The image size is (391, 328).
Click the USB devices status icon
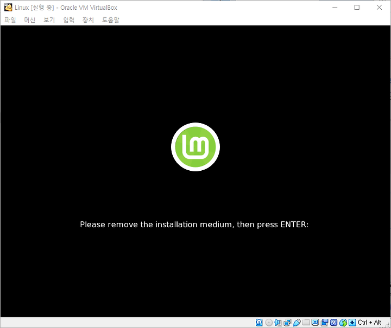[x=297, y=323]
